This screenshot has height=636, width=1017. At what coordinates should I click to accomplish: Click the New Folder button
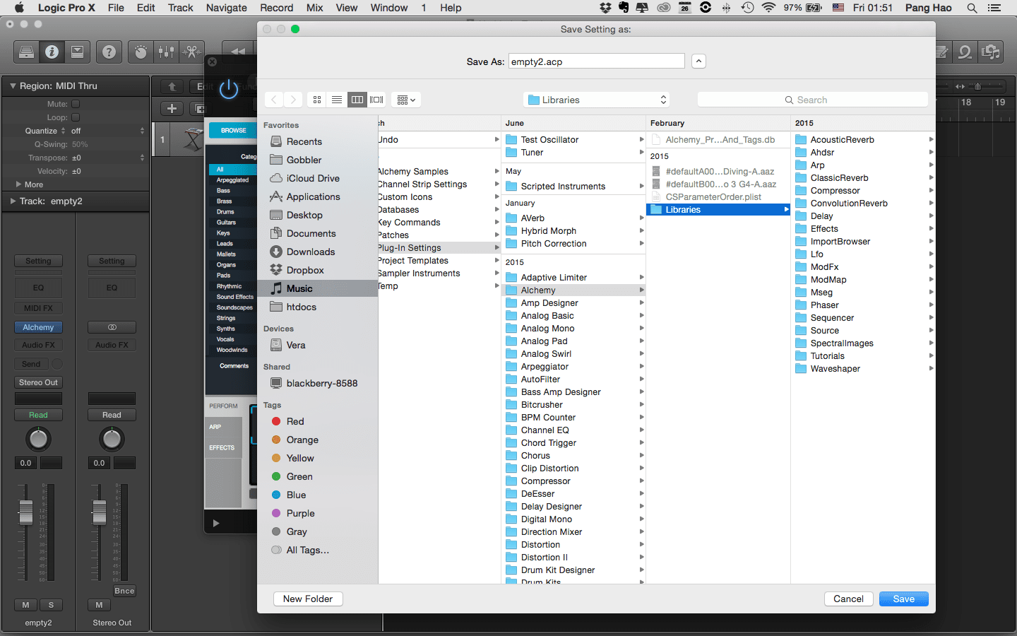click(308, 599)
